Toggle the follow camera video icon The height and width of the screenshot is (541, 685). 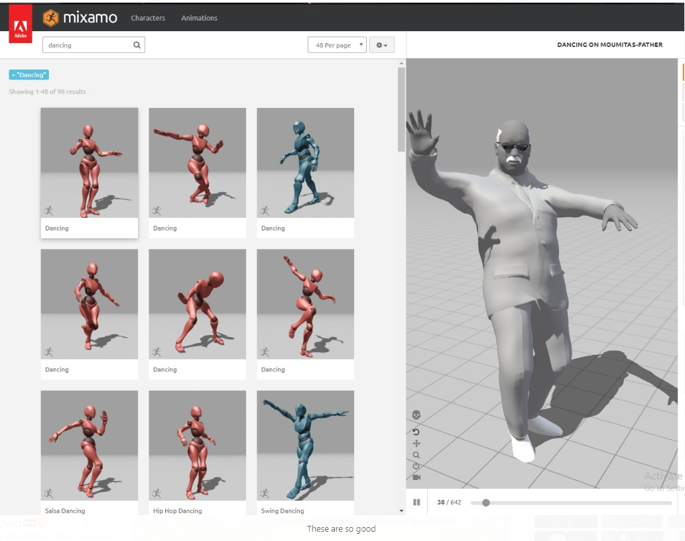[x=416, y=477]
